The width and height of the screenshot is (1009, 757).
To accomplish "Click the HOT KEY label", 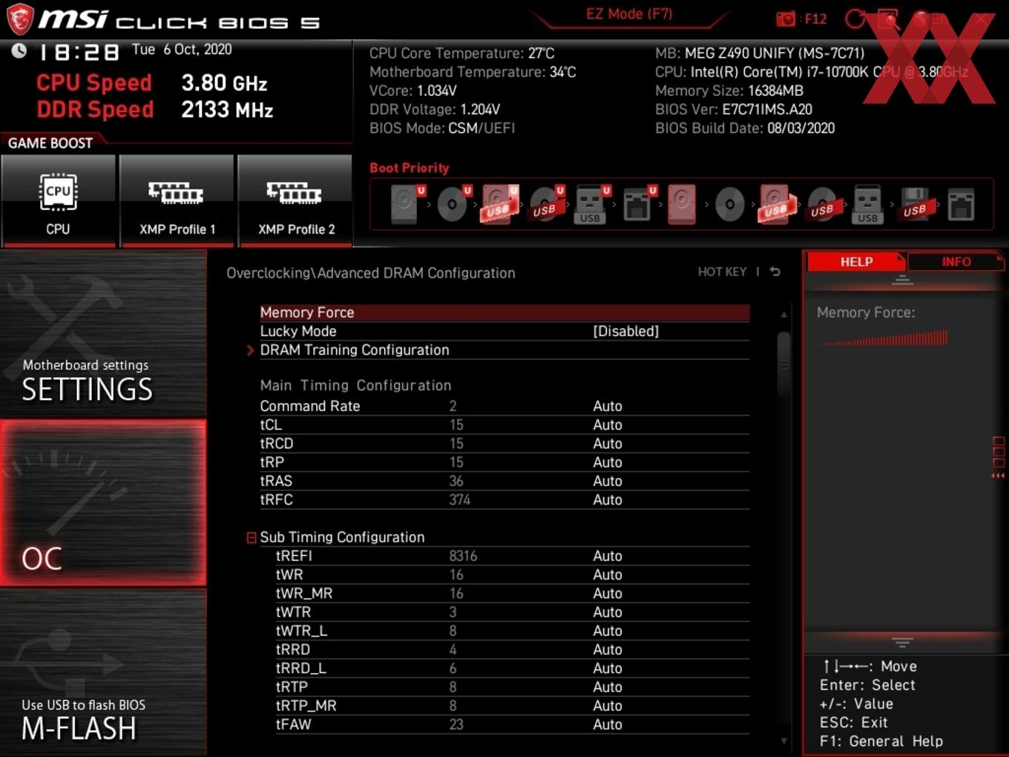I will pyautogui.click(x=722, y=272).
